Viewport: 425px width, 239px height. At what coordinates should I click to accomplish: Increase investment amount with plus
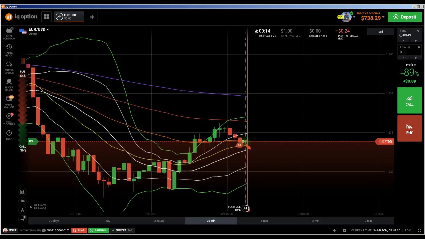pyautogui.click(x=415, y=58)
